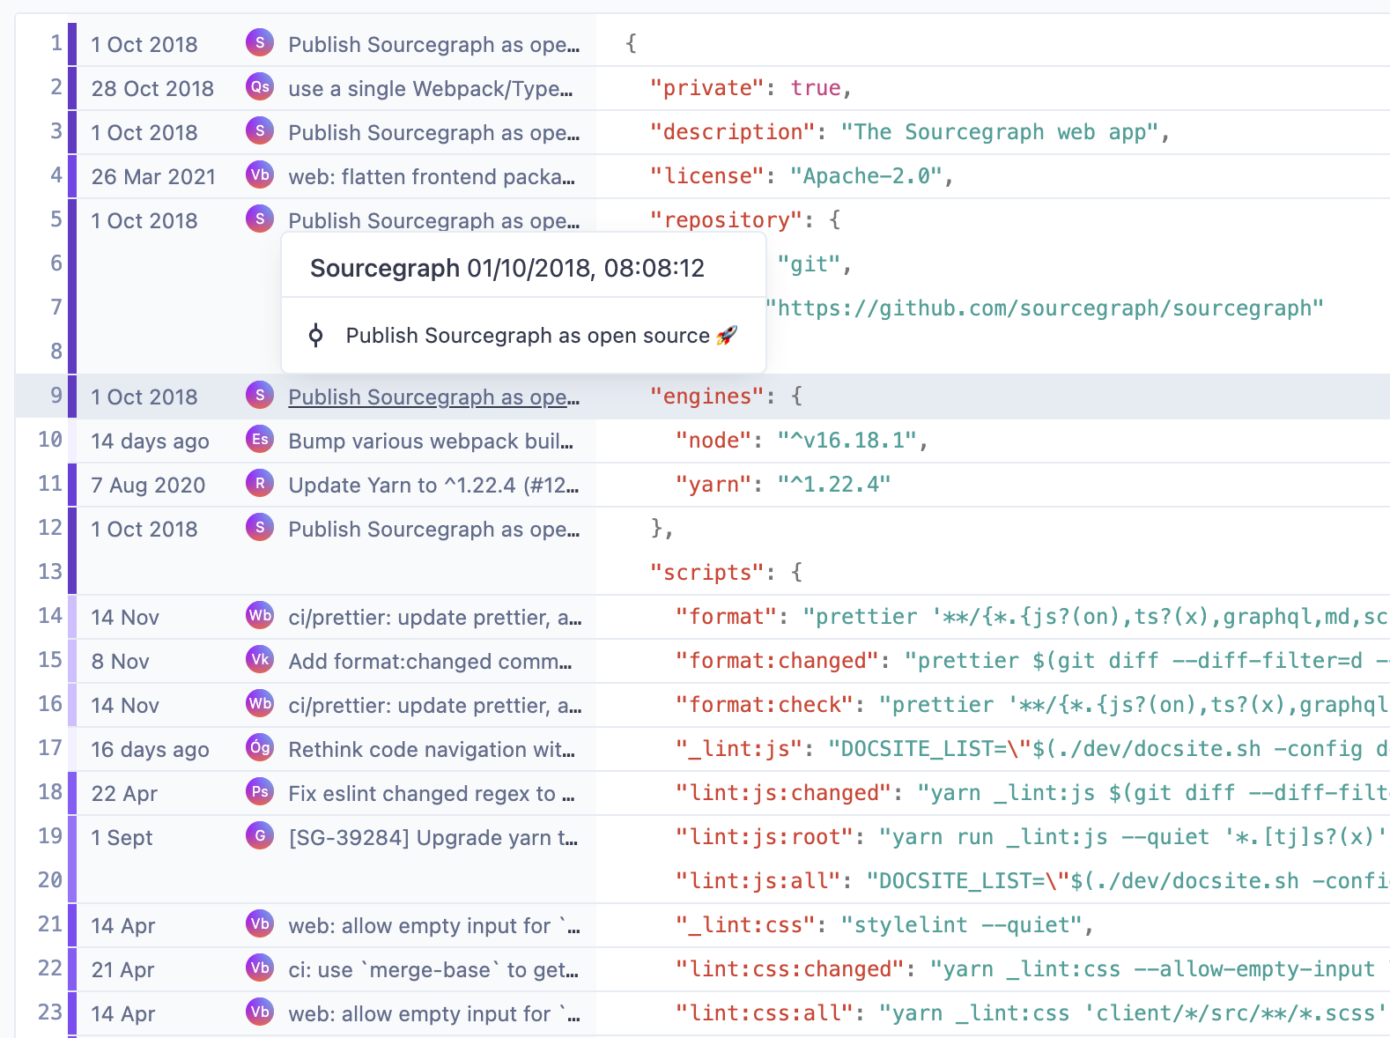Click the S avatar on line 9

coord(260,395)
